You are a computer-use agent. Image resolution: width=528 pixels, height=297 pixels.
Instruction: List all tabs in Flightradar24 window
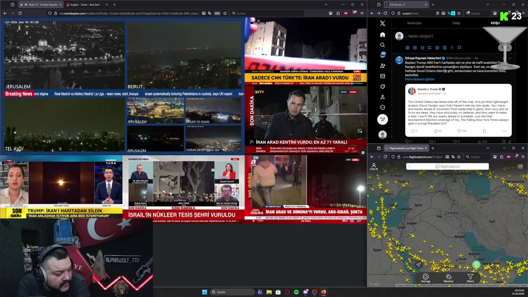(x=487, y=148)
